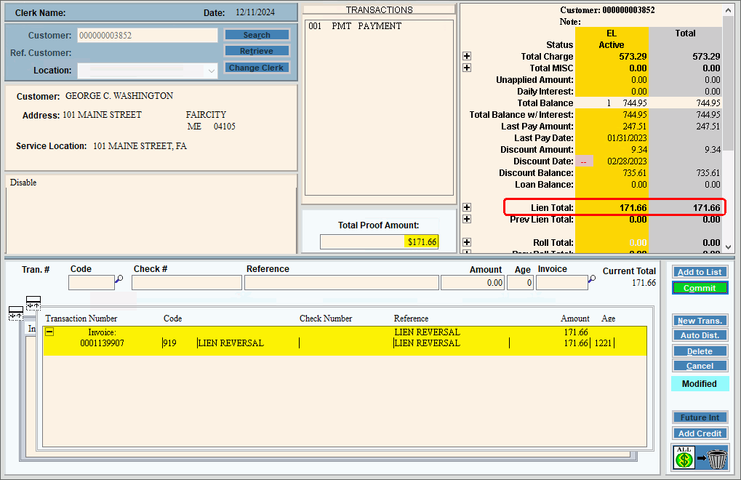Click the Check # entry field
741x480 pixels.
[x=187, y=282]
